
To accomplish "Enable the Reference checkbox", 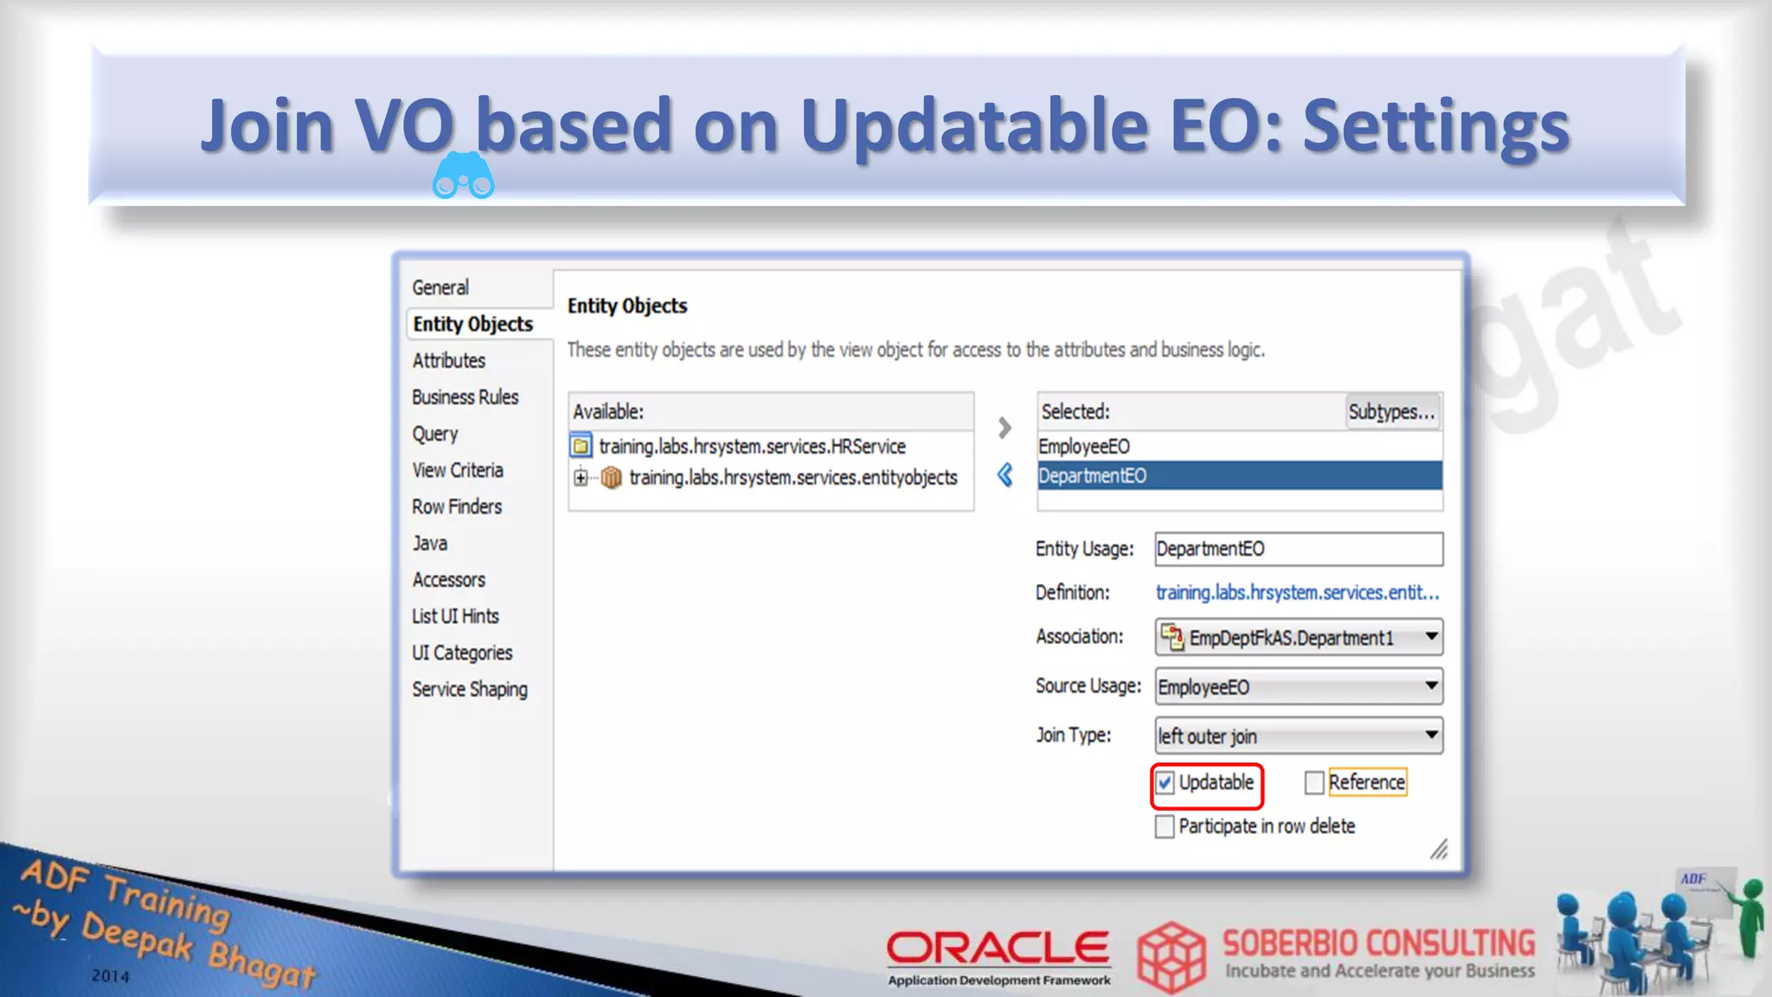I will point(1314,783).
